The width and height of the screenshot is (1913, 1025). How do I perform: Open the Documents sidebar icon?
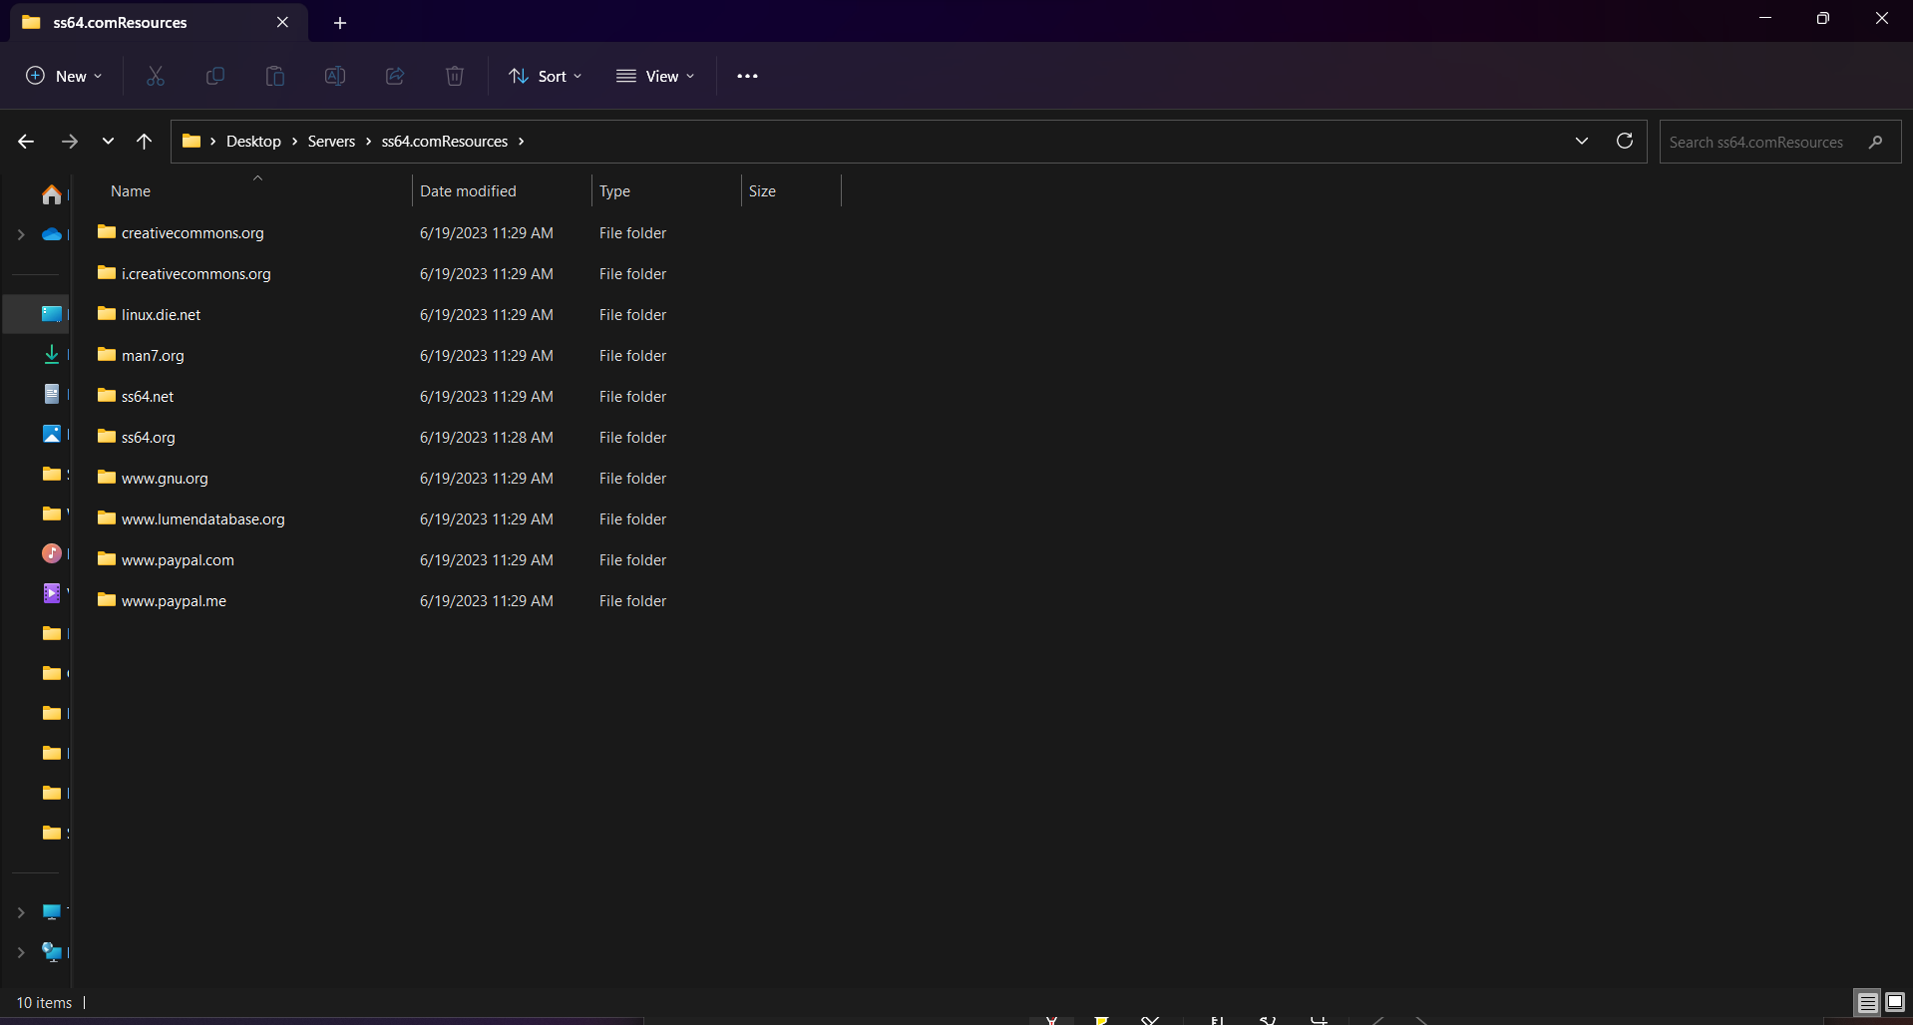(x=52, y=394)
